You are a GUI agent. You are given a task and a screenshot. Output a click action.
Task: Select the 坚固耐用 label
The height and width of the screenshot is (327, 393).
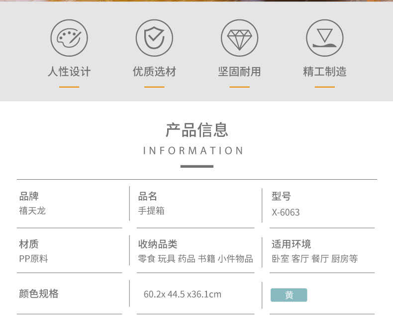tap(240, 72)
